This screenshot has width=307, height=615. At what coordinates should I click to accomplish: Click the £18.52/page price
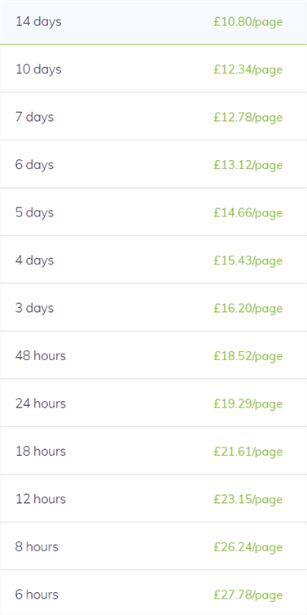pos(248,357)
